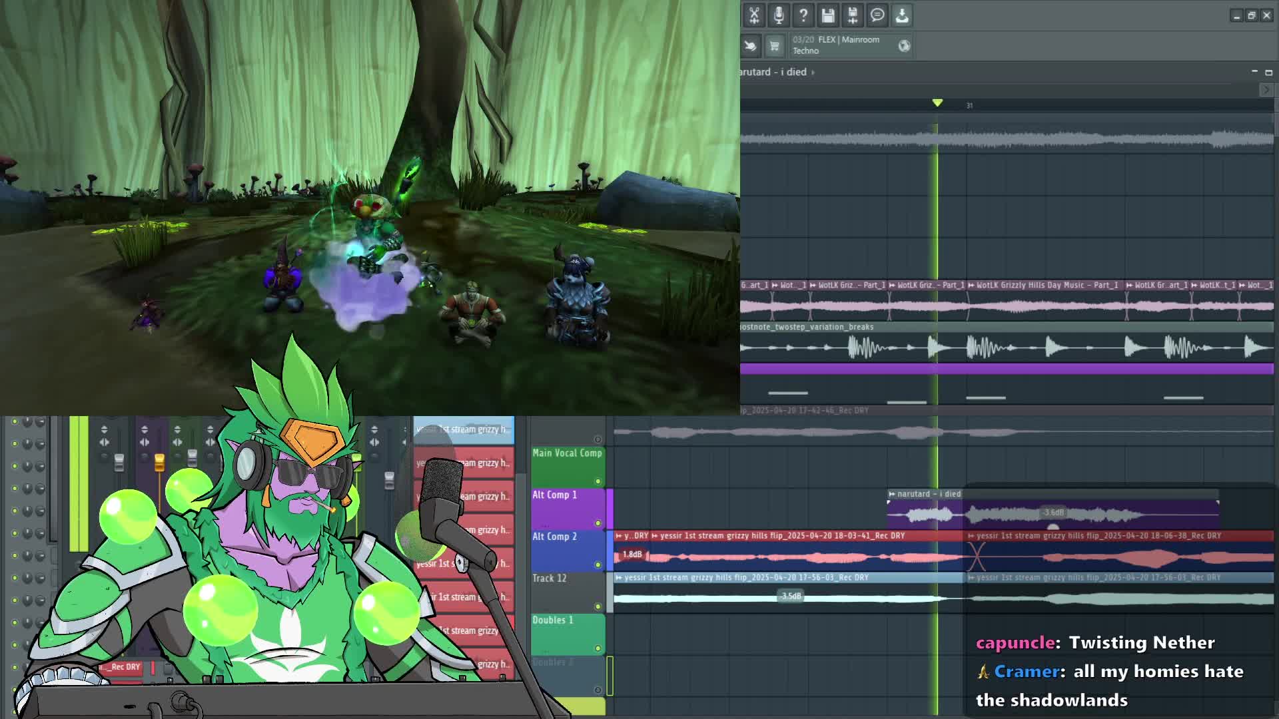Click the first mixer track's stereo separation arrows
This screenshot has width=1279, height=719.
click(x=104, y=442)
